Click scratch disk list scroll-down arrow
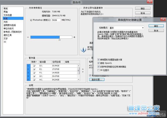167x118 pixels. tap(79, 79)
